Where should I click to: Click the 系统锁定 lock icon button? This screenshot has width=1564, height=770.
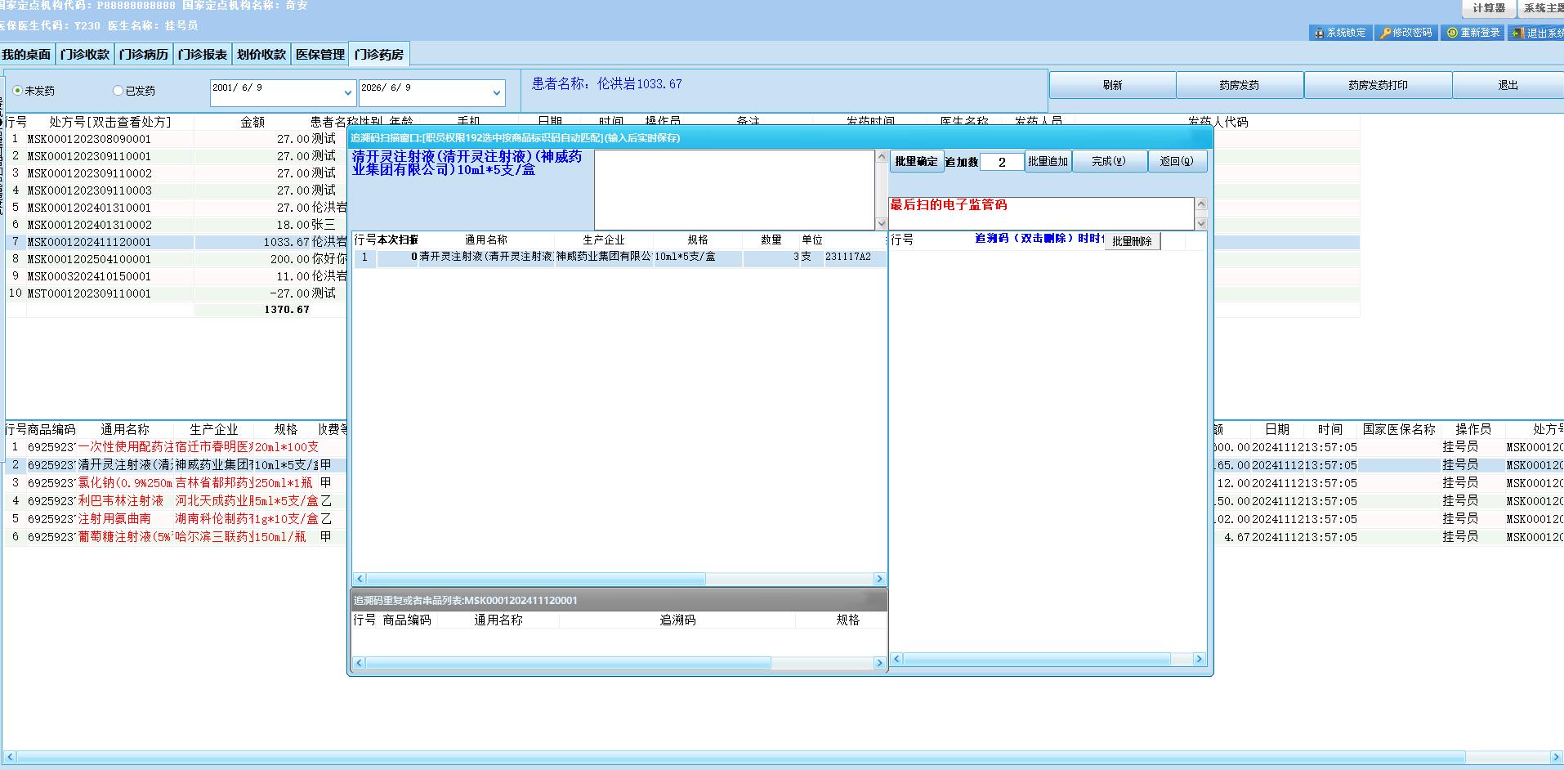pyautogui.click(x=1340, y=33)
